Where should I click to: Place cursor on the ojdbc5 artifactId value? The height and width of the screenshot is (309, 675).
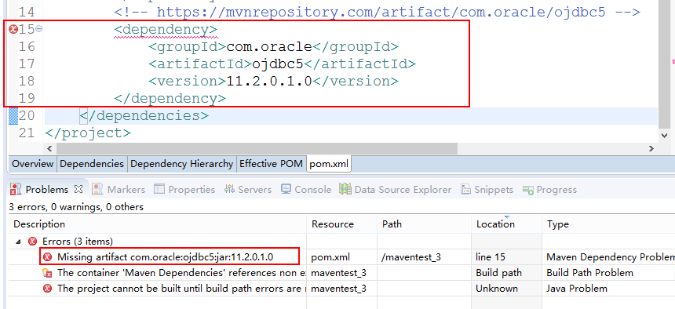point(278,64)
